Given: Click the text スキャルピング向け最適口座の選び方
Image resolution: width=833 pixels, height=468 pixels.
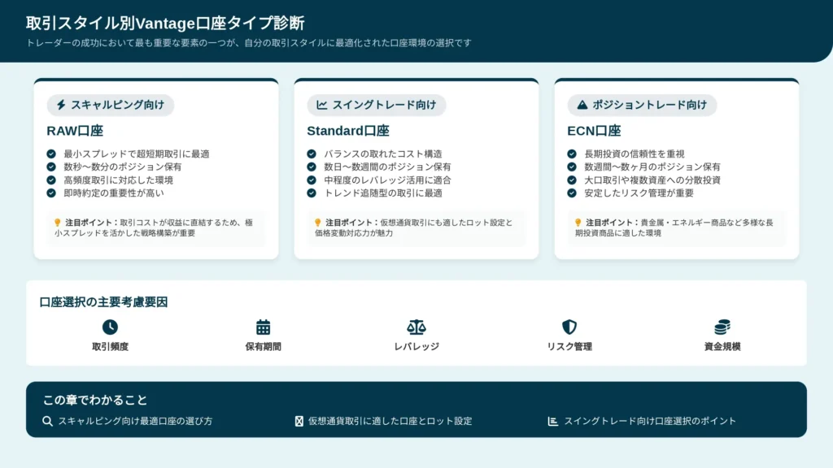Looking at the screenshot, I should [136, 422].
